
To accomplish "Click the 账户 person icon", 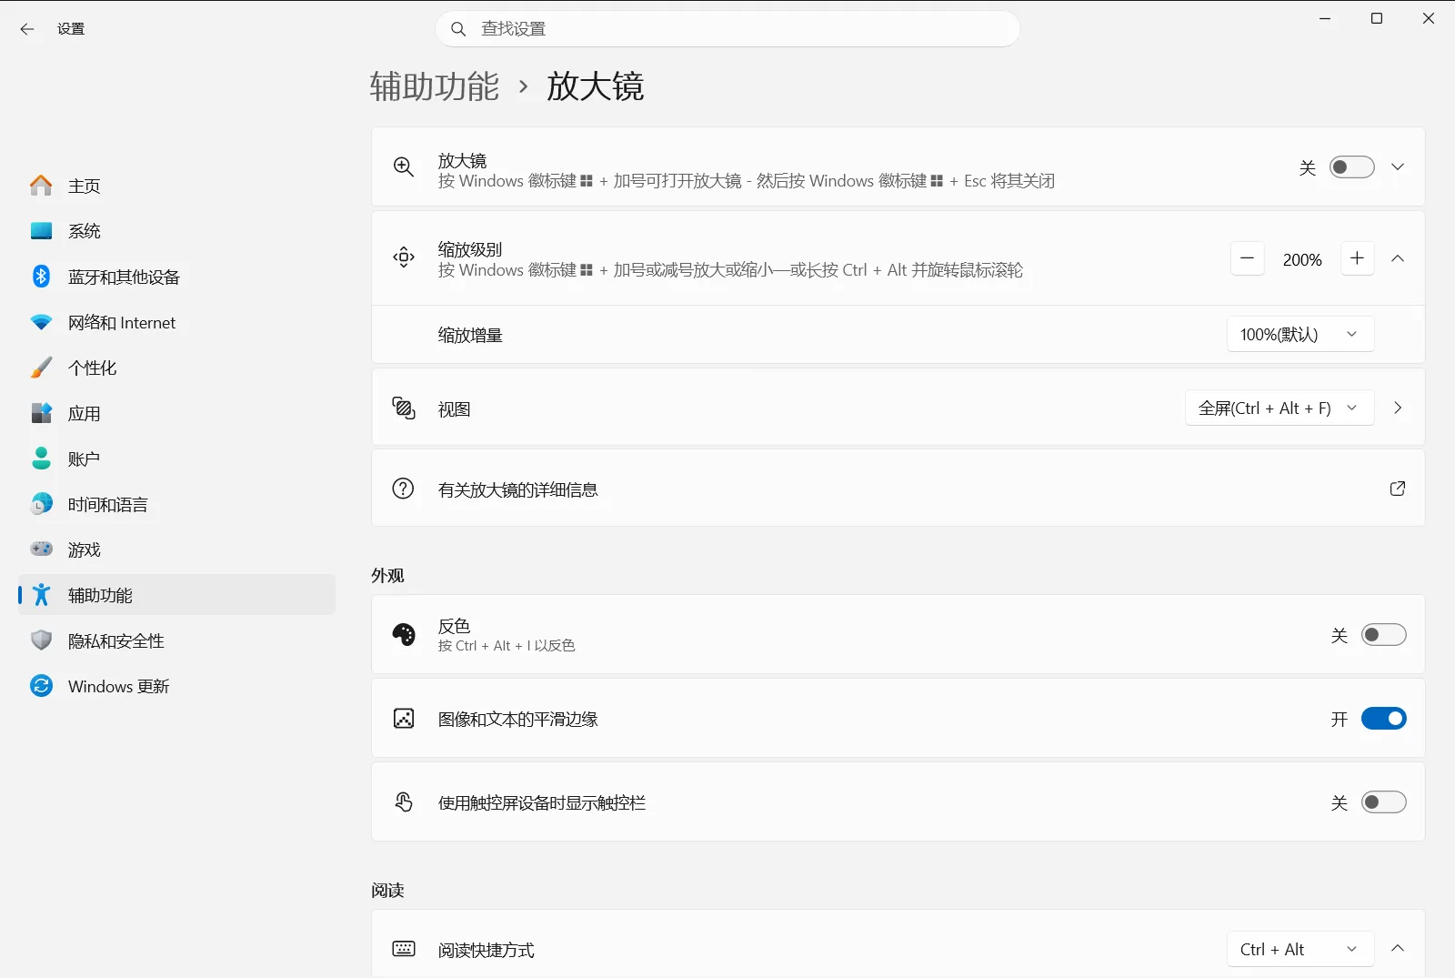I will pyautogui.click(x=41, y=459).
